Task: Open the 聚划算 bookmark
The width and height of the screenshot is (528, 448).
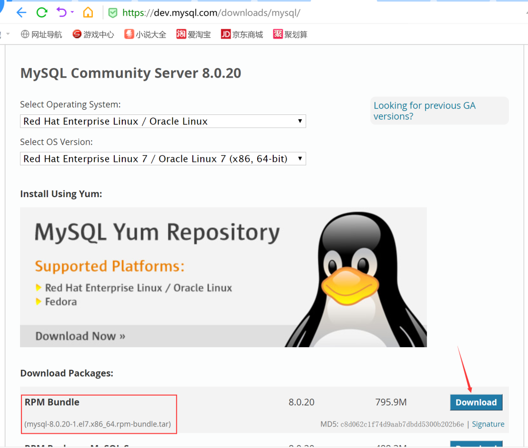Action: pos(290,34)
